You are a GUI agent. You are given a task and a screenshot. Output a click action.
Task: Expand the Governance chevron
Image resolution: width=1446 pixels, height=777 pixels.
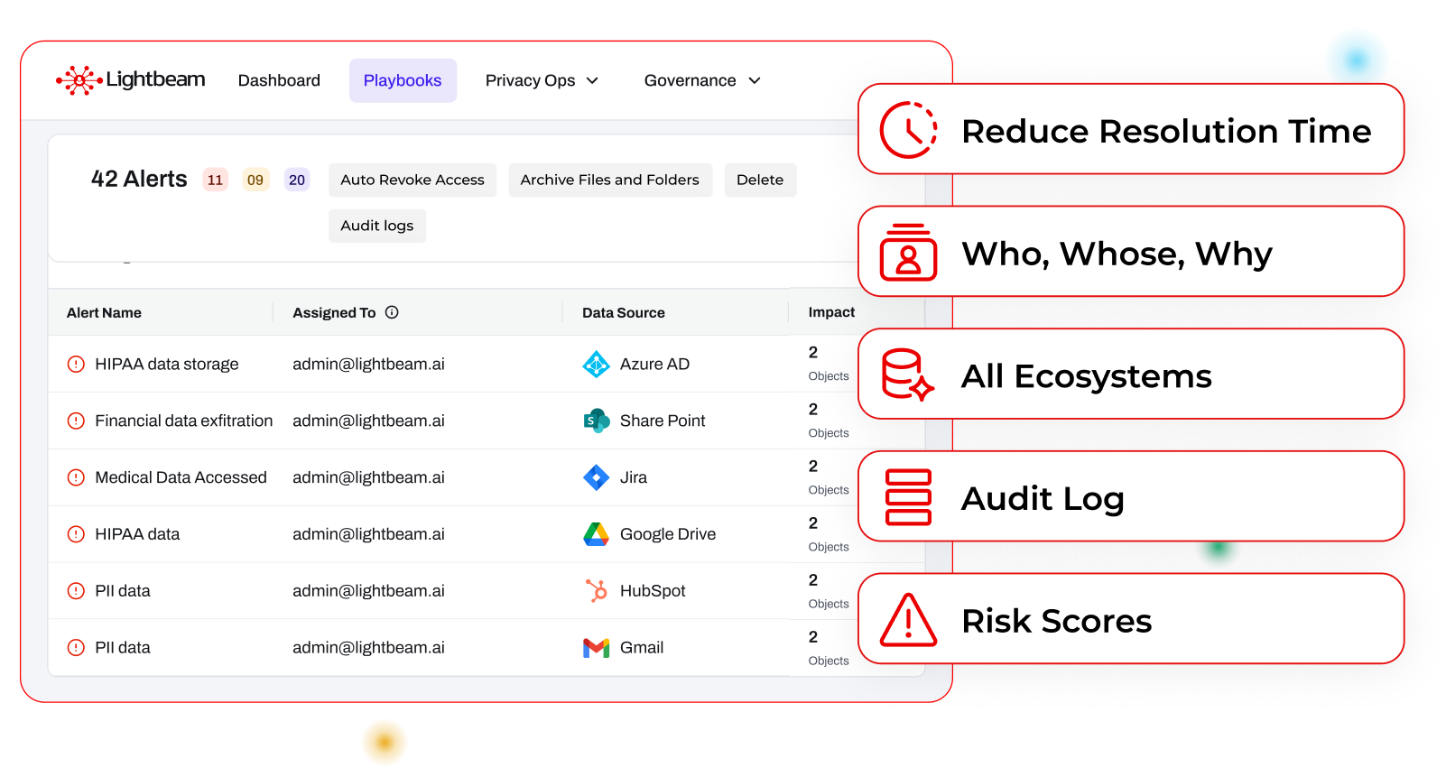pos(755,80)
